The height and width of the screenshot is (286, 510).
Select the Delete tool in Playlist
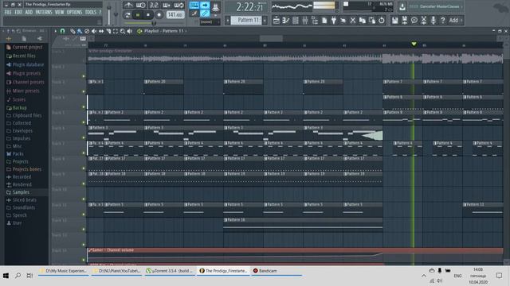pos(87,31)
